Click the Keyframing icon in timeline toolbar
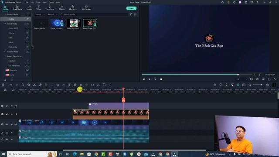279x157 pixels. point(92,85)
